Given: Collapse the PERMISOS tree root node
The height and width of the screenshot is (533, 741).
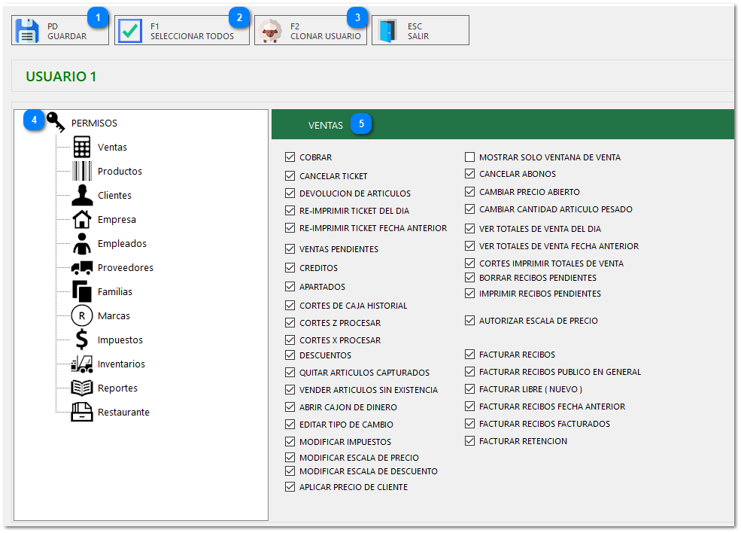Looking at the screenshot, I should coord(94,123).
